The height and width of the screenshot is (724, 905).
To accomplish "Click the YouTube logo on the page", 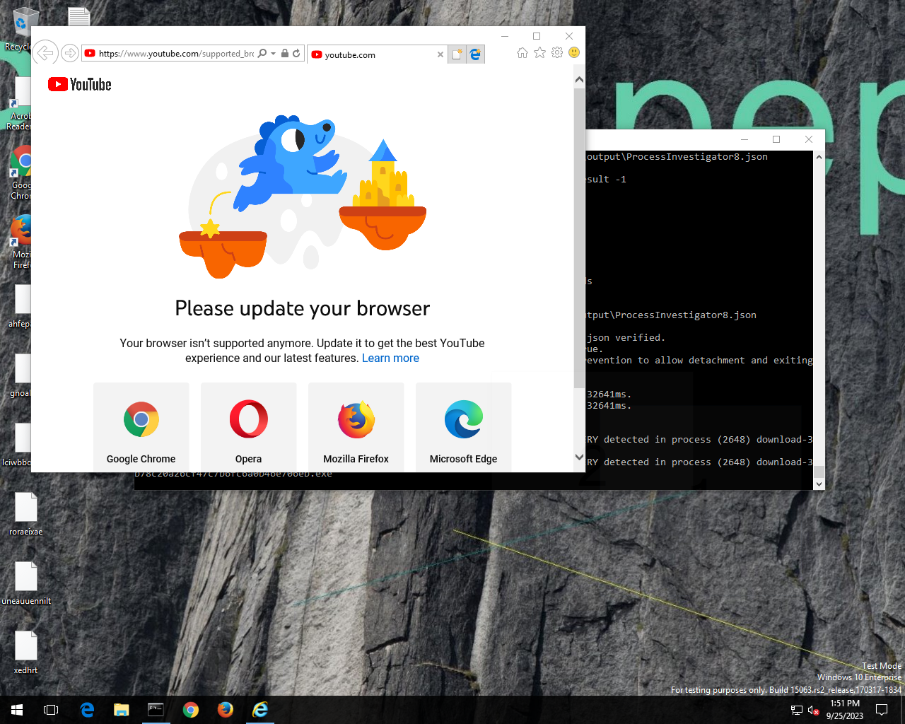I will (80, 85).
